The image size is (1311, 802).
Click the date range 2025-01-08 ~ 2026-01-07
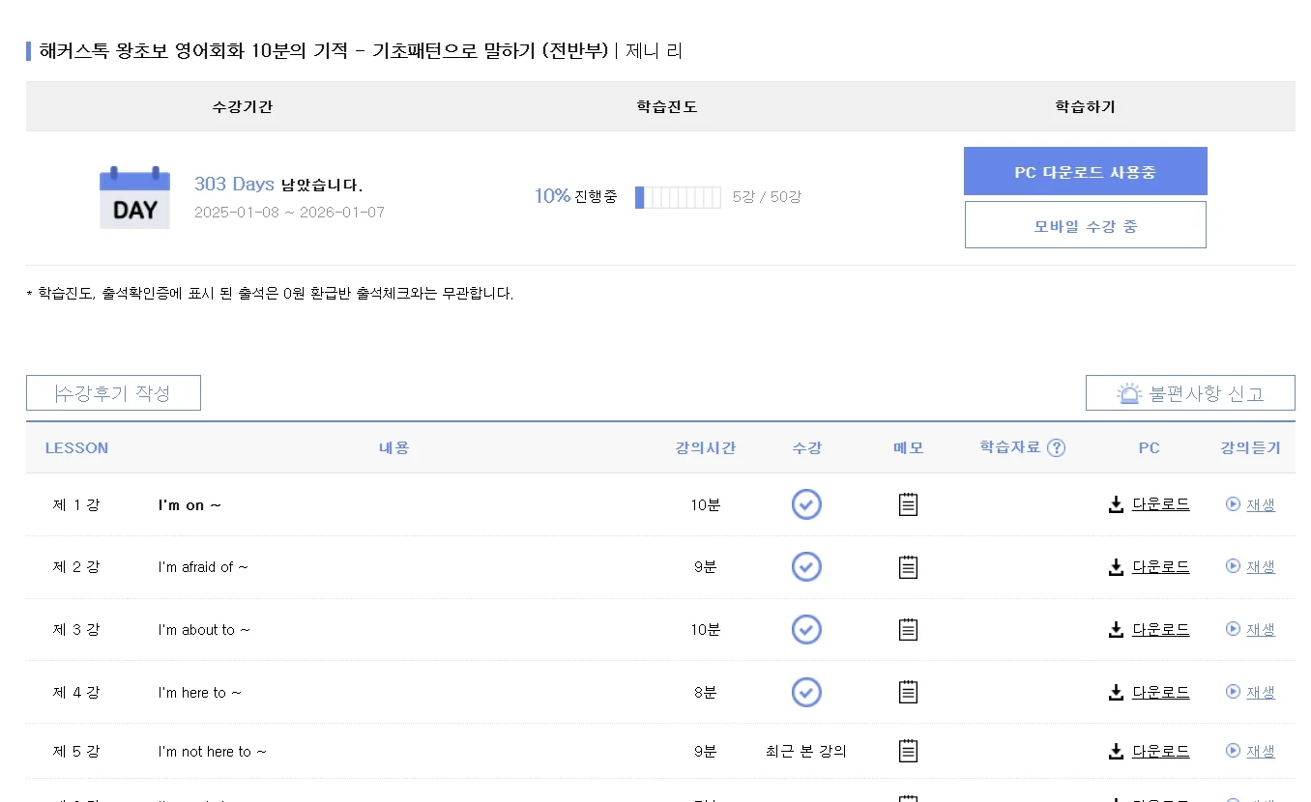click(x=289, y=212)
